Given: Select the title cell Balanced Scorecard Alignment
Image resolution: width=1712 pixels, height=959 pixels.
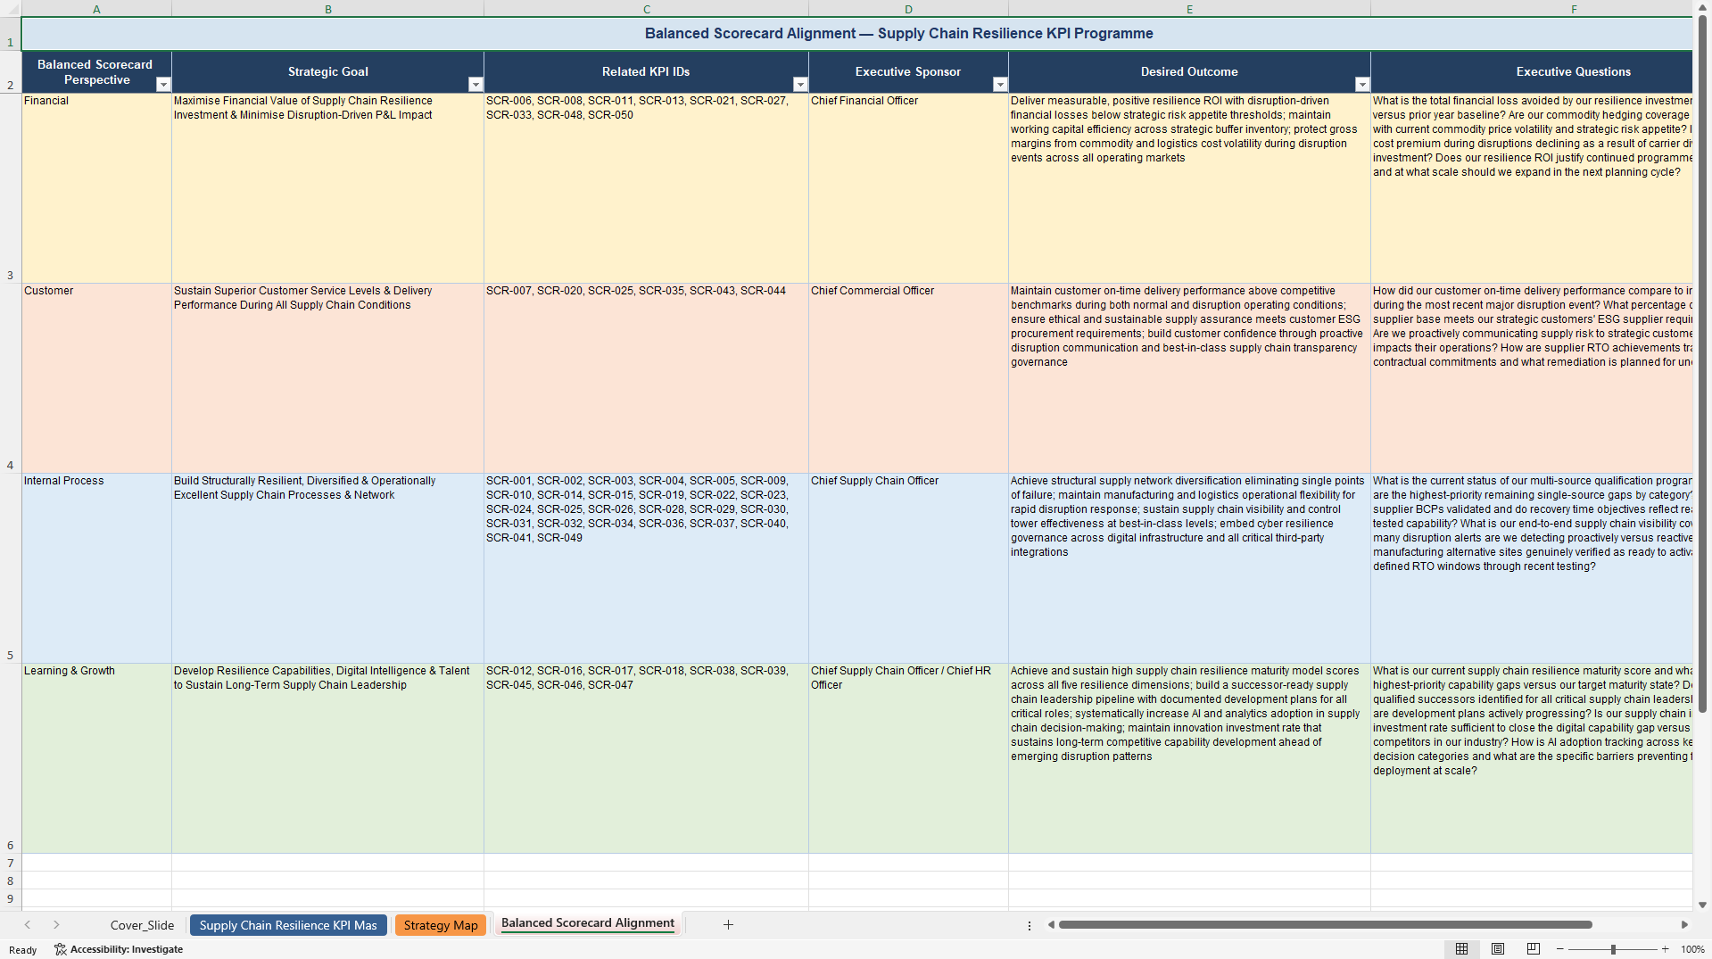Looking at the screenshot, I should click(x=856, y=34).
